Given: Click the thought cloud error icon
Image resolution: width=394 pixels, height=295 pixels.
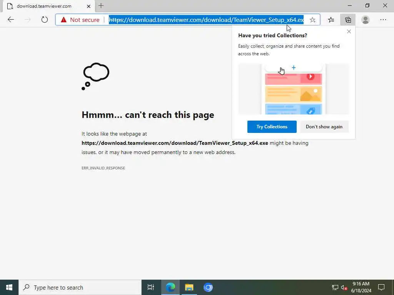Looking at the screenshot, I should tap(95, 76).
